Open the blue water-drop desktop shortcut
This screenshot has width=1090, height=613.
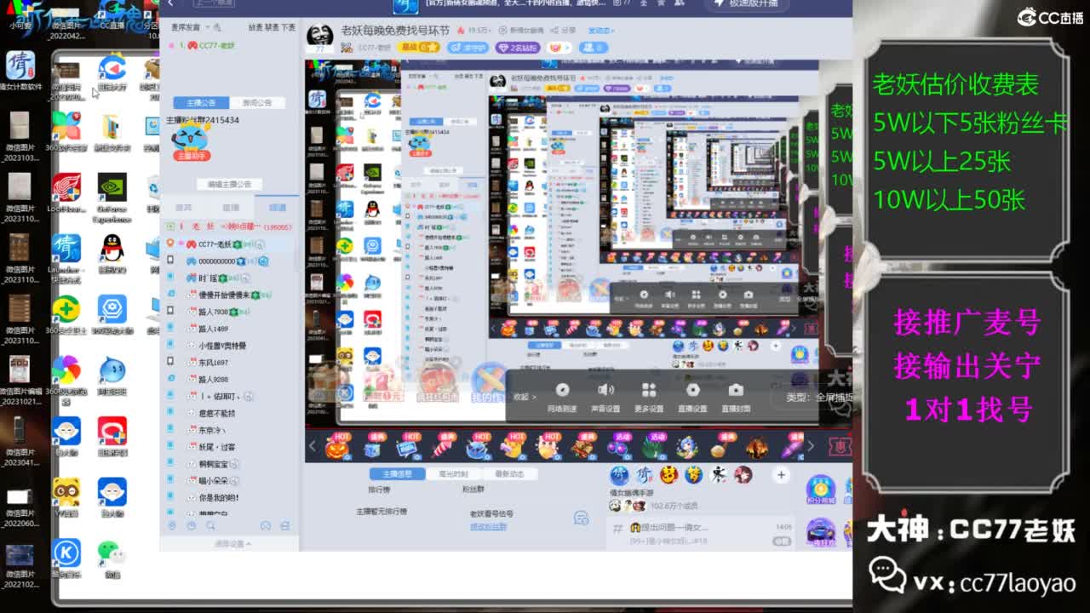tap(112, 375)
